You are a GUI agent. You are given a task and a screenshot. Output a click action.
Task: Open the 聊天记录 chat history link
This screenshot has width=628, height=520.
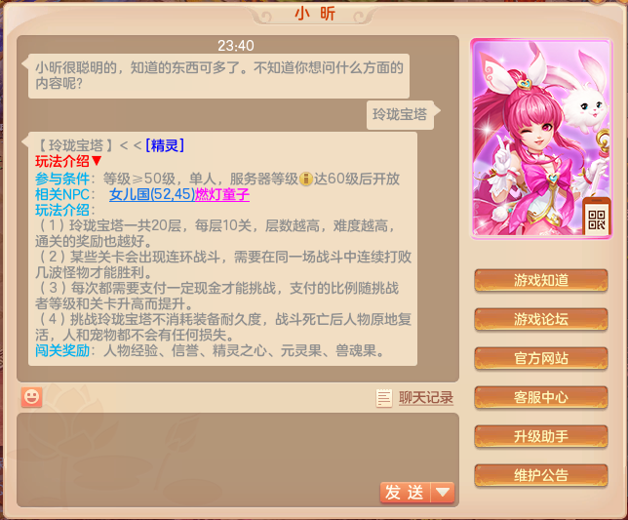point(426,398)
